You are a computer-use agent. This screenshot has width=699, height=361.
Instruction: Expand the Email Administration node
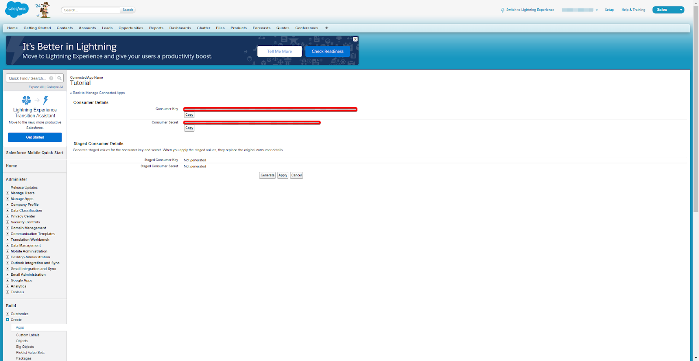click(7, 274)
